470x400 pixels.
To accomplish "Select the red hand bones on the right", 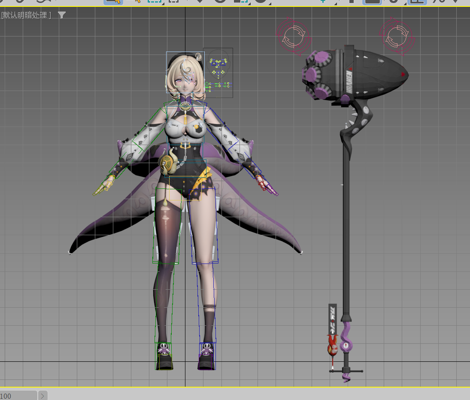I will 264,185.
